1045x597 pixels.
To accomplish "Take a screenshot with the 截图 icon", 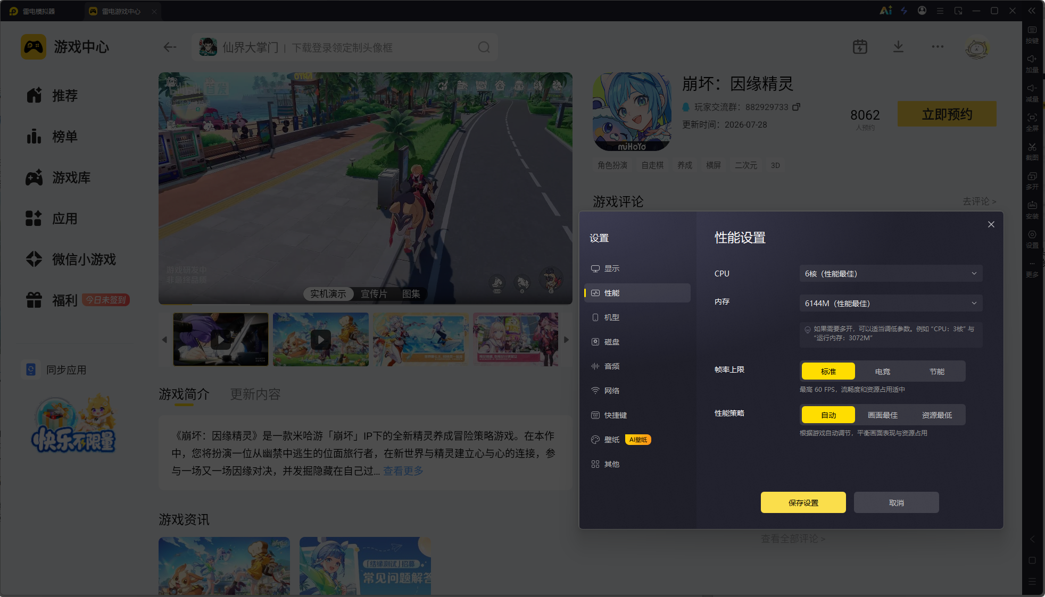I will click(1032, 151).
